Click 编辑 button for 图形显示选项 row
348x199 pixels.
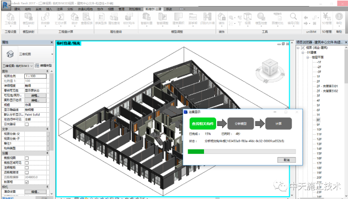point(35,100)
